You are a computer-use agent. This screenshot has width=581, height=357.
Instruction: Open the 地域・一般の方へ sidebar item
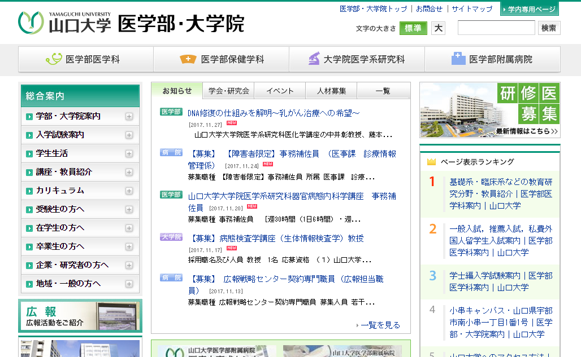pyautogui.click(x=80, y=284)
